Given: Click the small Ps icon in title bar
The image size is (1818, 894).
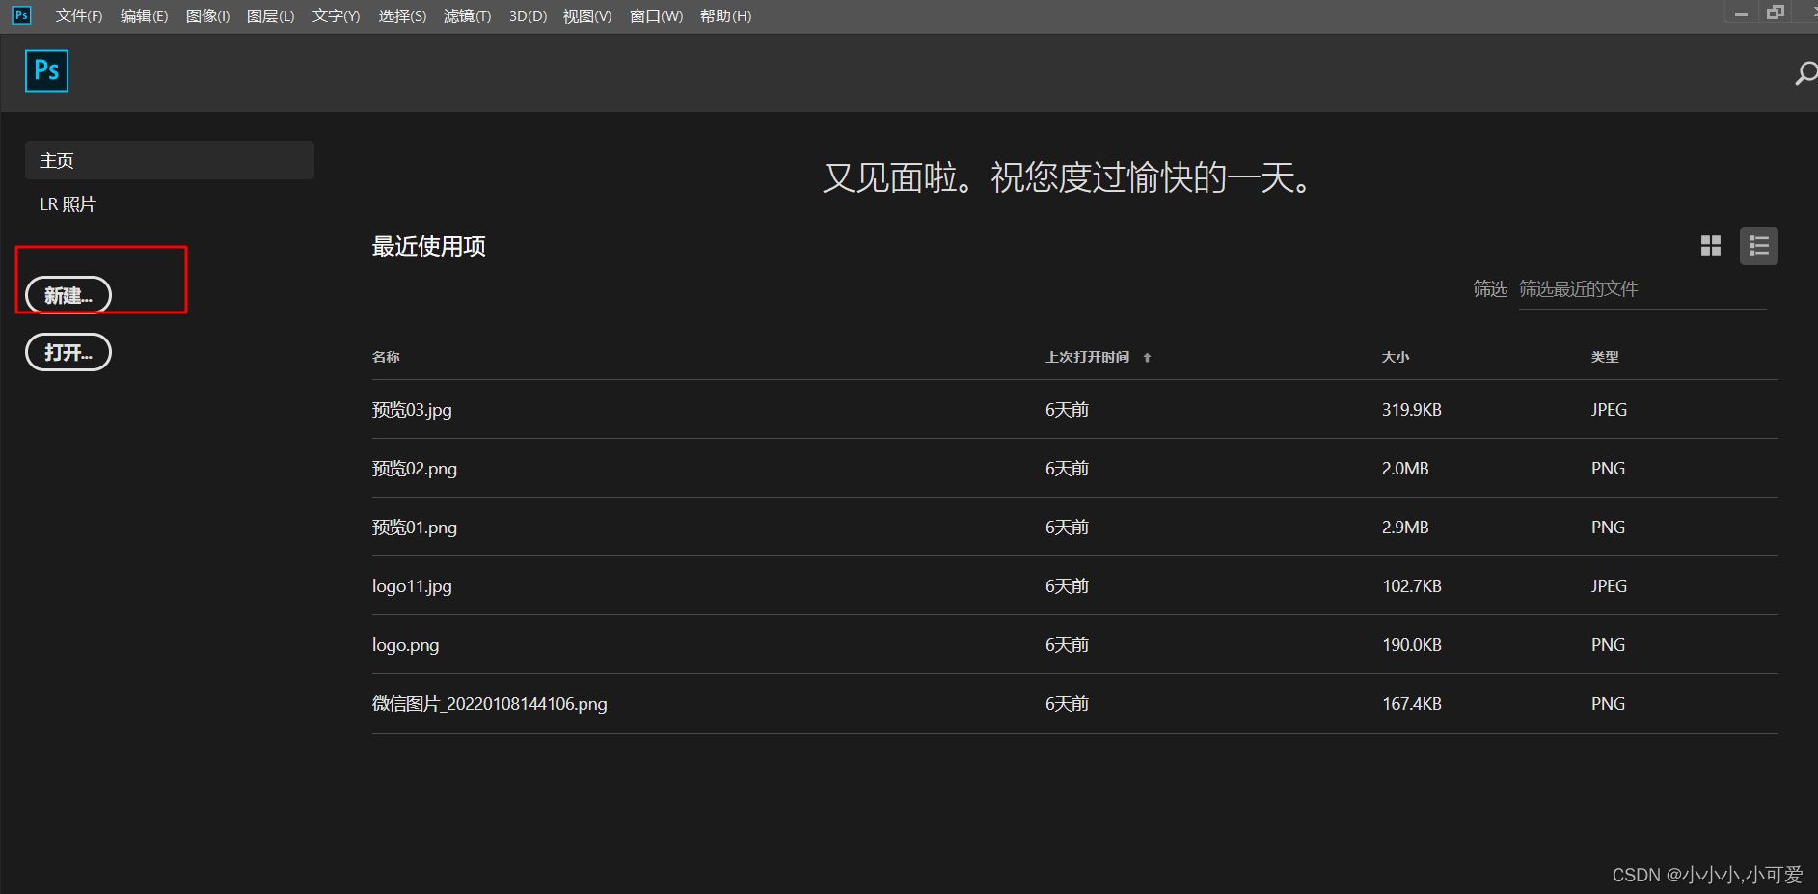Looking at the screenshot, I should (21, 15).
